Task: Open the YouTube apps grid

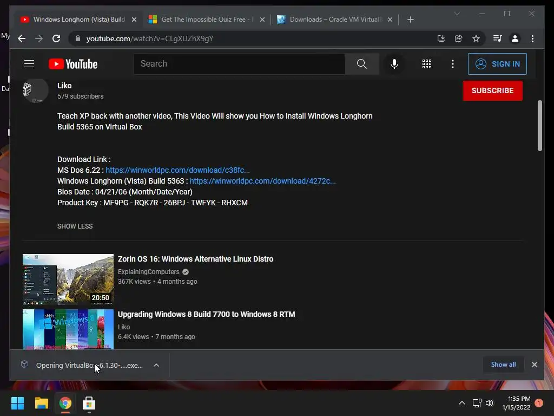Action: 427,64
